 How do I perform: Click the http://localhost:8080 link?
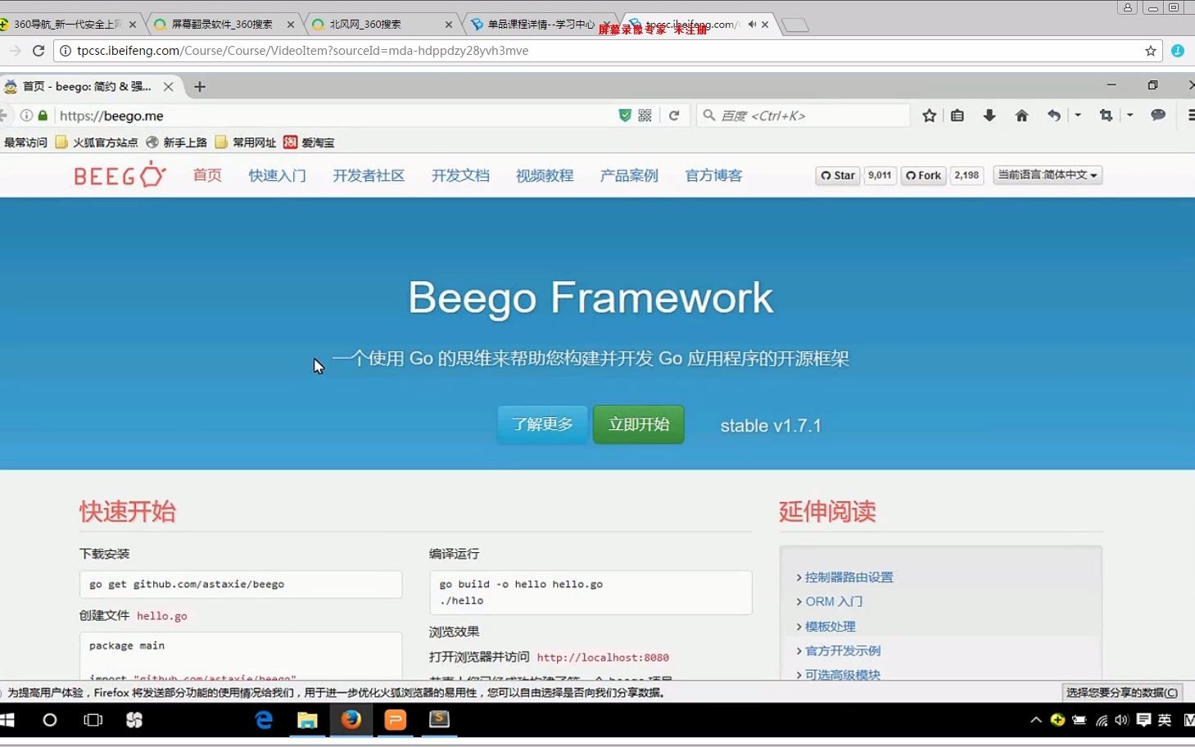tap(603, 657)
